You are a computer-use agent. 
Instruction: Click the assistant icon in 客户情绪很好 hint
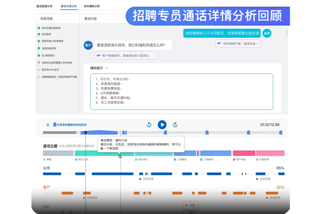(x=99, y=56)
